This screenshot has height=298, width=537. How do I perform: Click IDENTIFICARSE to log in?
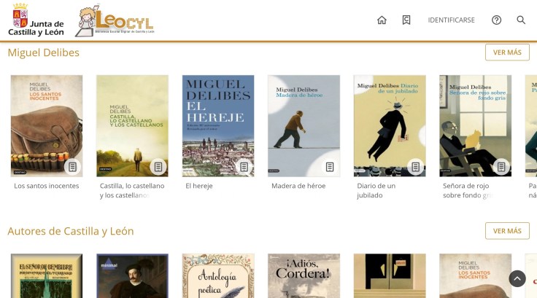[451, 20]
